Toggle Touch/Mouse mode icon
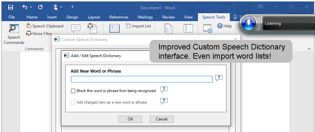Screen dimensions: 315x132 (x=56, y=7)
